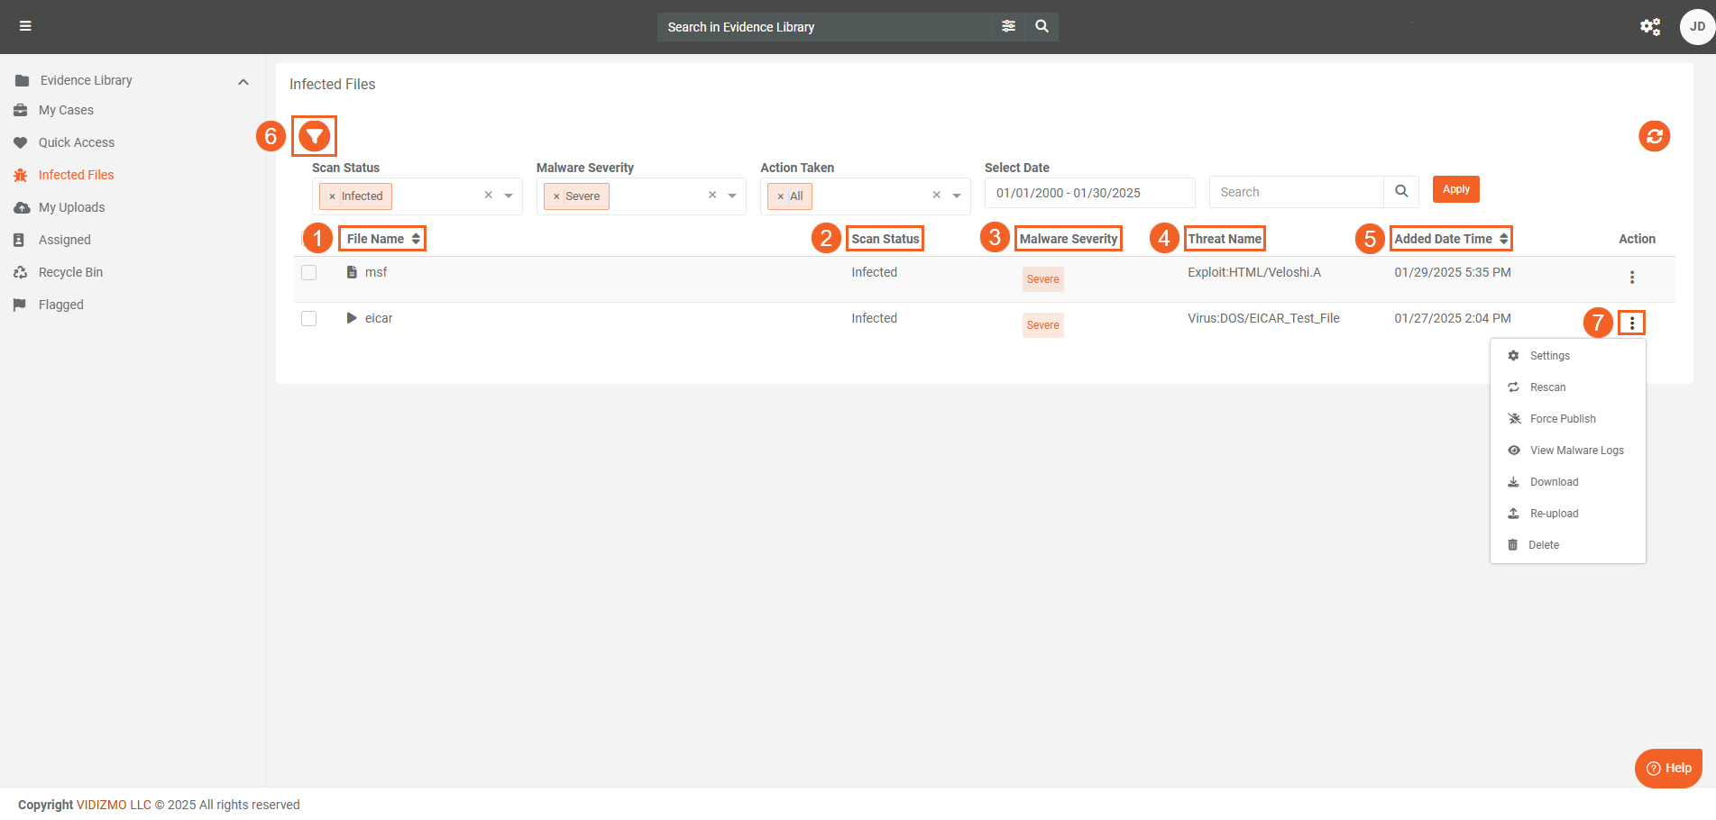Open the three-dot action menu for msf
1716x820 pixels.
coord(1631,278)
